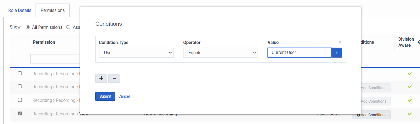Click the Division Aware help icon

[x=419, y=42]
